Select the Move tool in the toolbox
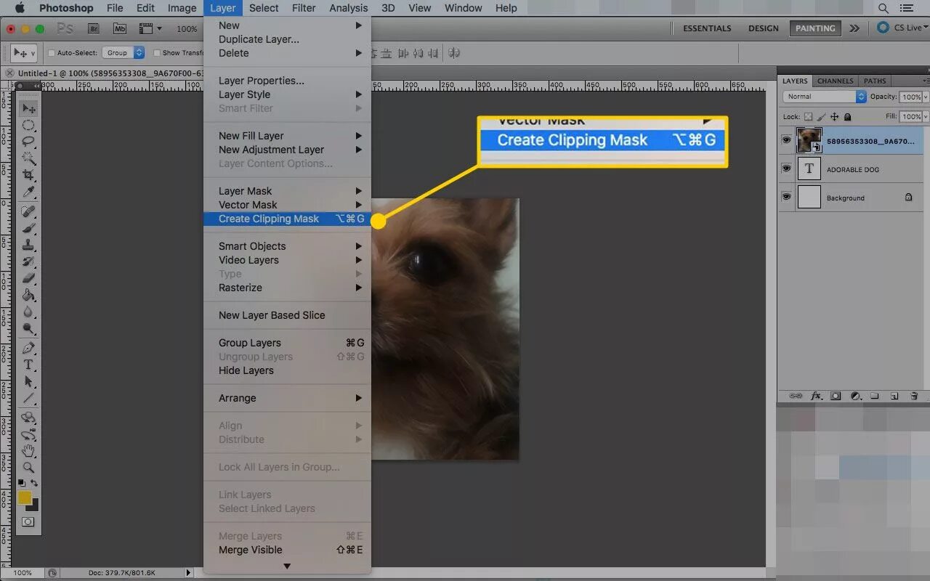The width and height of the screenshot is (930, 581). pyautogui.click(x=28, y=108)
